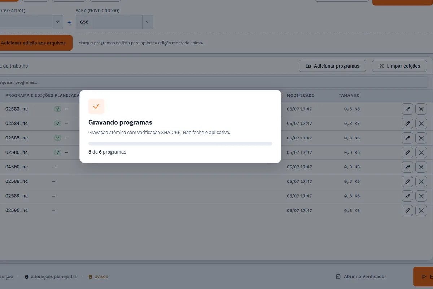
Task: Click the Gravando programas progress bar
Action: (x=180, y=144)
